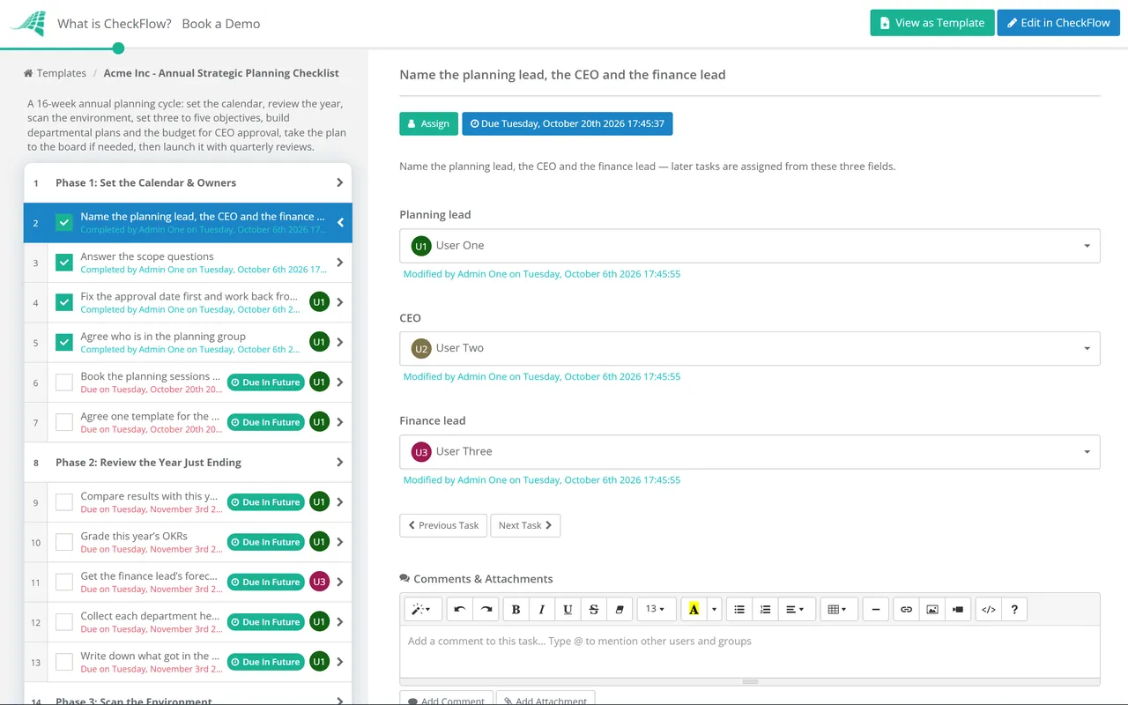This screenshot has height=705, width=1128.
Task: Open the font size 13 dropdown
Action: pos(657,609)
